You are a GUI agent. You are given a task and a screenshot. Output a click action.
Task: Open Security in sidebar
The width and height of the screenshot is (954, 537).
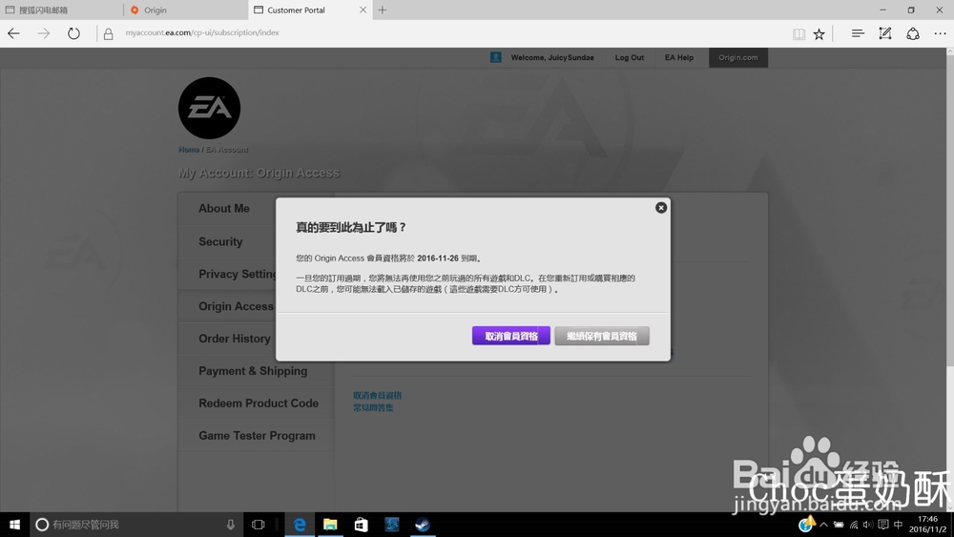pos(220,241)
